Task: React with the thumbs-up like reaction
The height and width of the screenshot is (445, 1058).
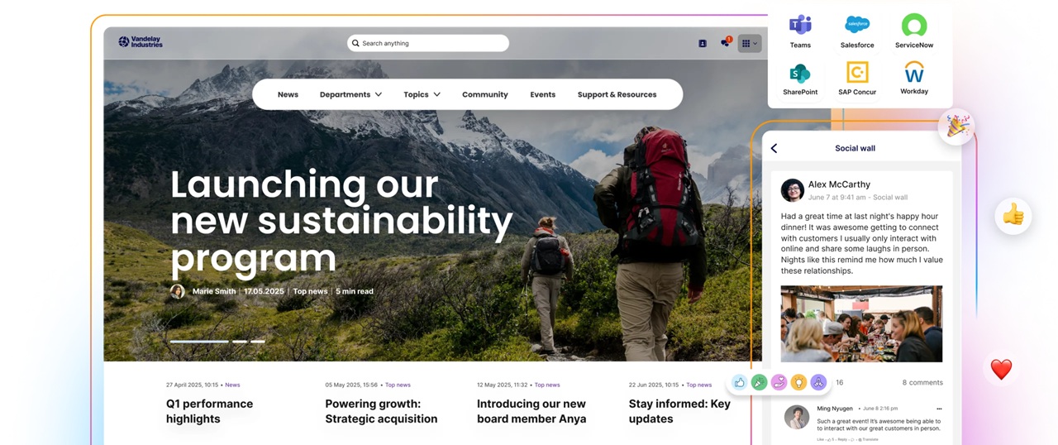Action: tap(740, 382)
